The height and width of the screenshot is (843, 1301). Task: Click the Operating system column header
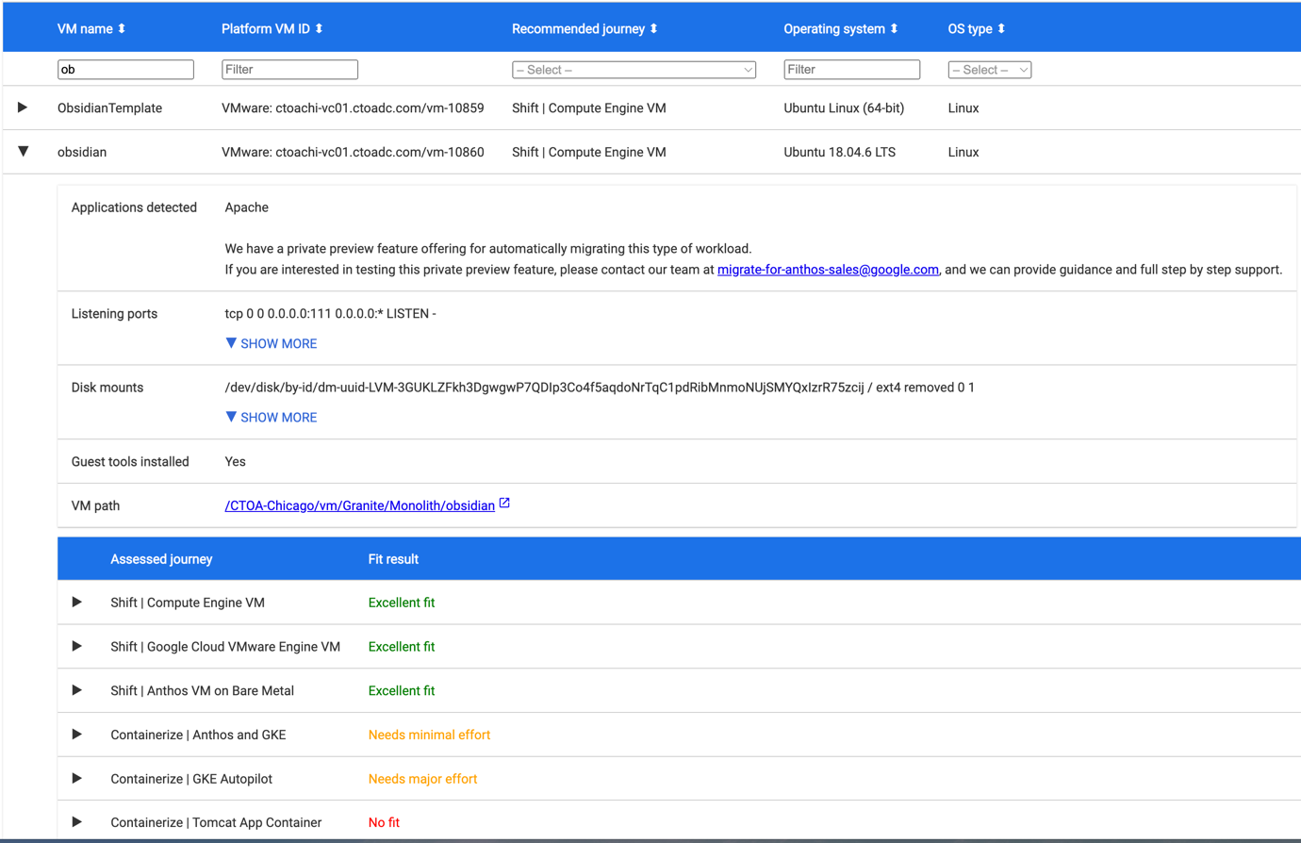[x=834, y=29]
